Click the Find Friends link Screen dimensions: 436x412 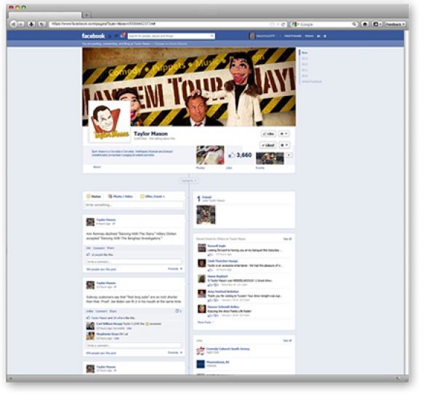tap(293, 36)
